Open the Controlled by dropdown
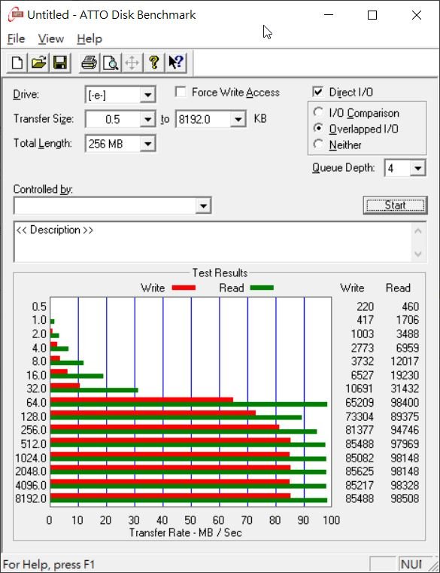Screen dimensions: 440x573 (x=203, y=206)
